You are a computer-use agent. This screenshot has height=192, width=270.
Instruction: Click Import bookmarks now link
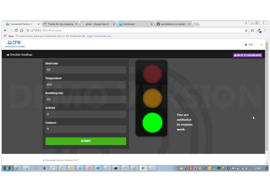[99, 36]
